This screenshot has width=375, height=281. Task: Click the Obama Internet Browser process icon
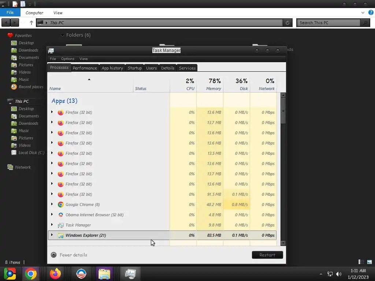(x=60, y=215)
